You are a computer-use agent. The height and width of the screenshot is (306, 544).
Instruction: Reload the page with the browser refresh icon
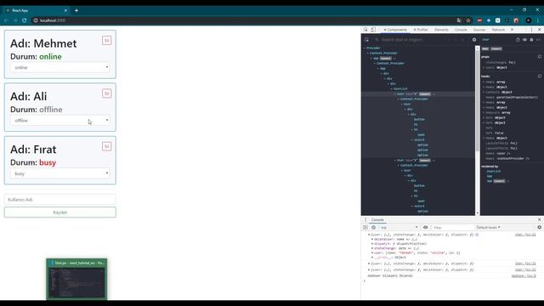25,20
